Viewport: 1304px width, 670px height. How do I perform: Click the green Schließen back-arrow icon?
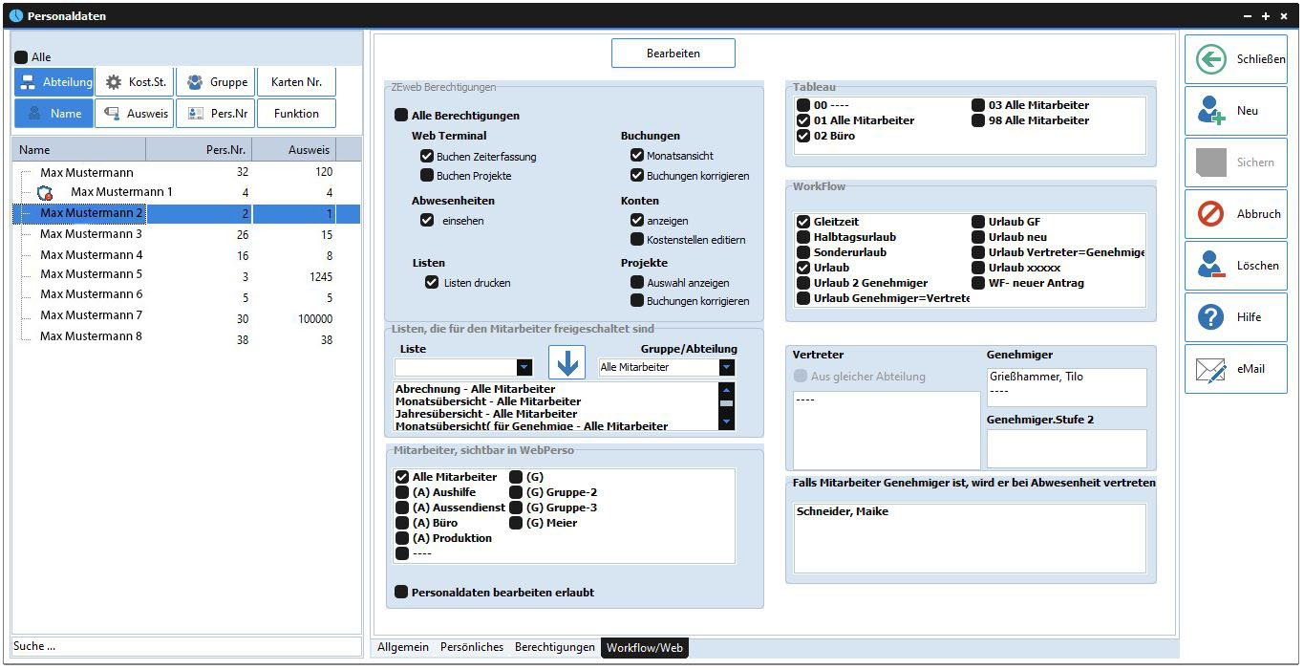1210,59
